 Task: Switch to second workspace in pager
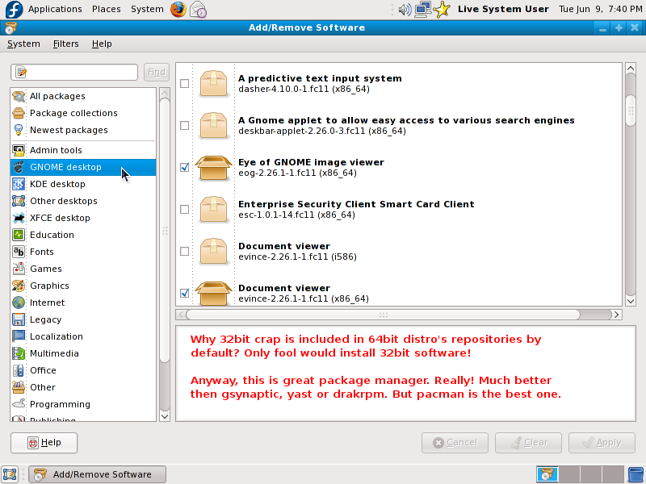click(x=569, y=474)
